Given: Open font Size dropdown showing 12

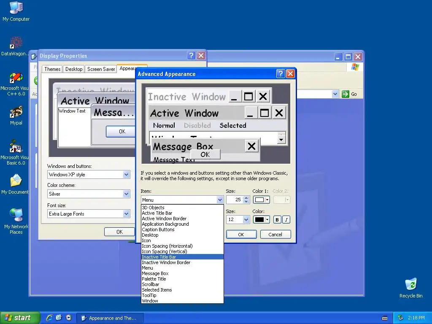Looking at the screenshot, I should [246, 219].
